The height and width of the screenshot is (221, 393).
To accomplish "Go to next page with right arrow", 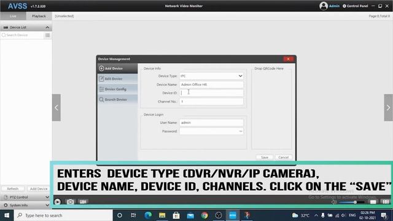I will click(388, 108).
